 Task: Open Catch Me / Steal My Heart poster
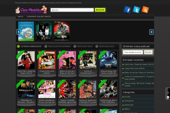click(26, 60)
